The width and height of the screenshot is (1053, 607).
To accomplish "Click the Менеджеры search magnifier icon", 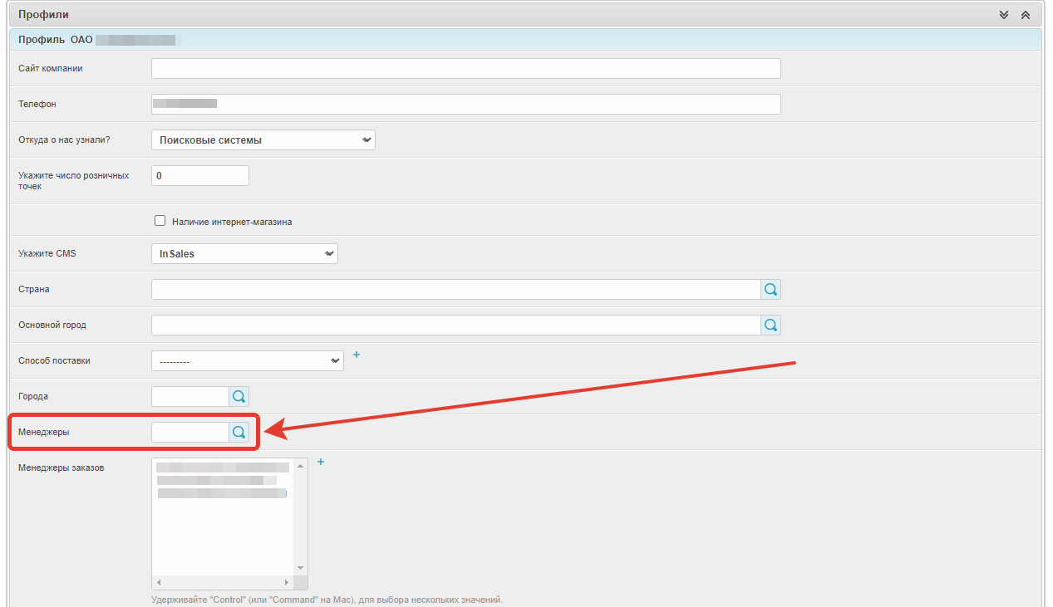I will [239, 433].
